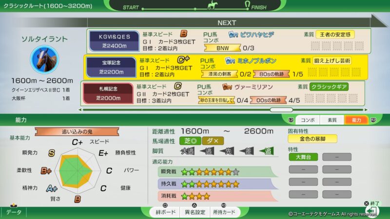Click the 金色の暴脚 unique trait
This screenshot has width=390, height=219.
[312, 139]
